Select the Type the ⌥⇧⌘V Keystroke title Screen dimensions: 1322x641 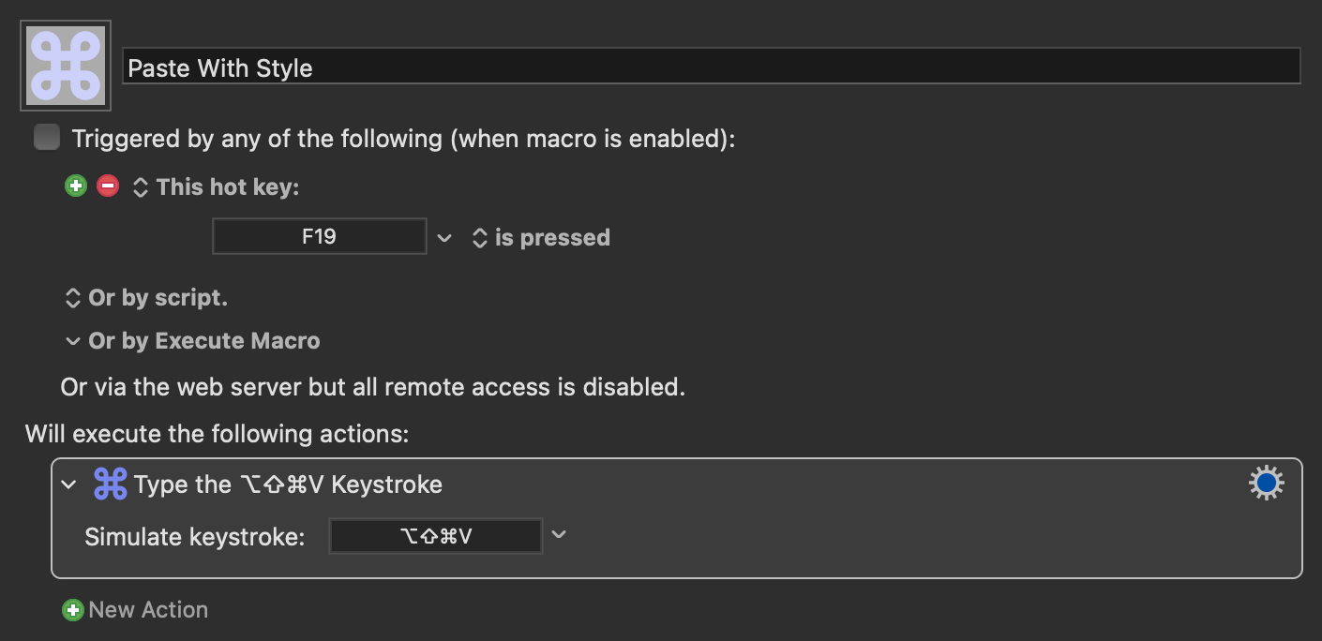tap(288, 484)
